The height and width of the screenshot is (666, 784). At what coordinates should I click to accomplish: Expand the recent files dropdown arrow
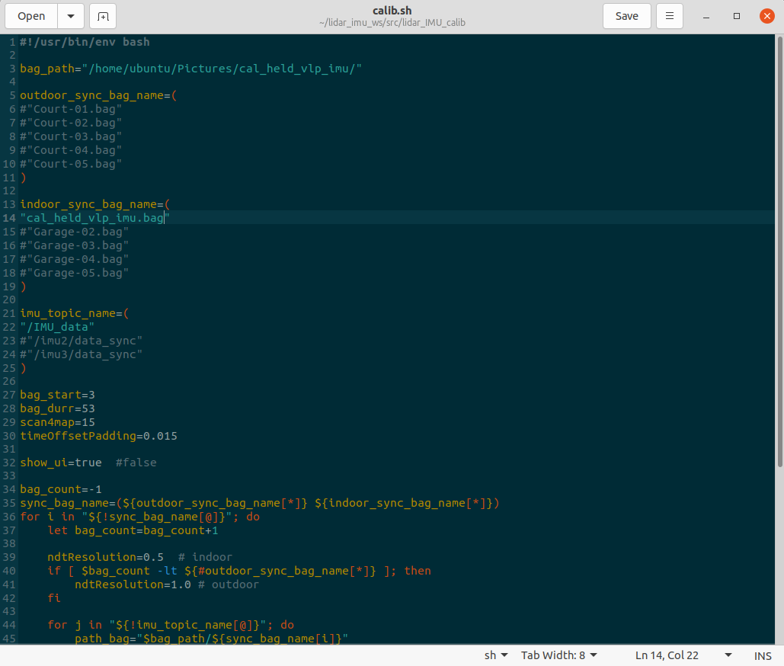71,16
